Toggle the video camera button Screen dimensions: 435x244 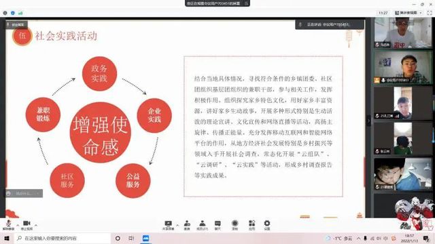27,225
